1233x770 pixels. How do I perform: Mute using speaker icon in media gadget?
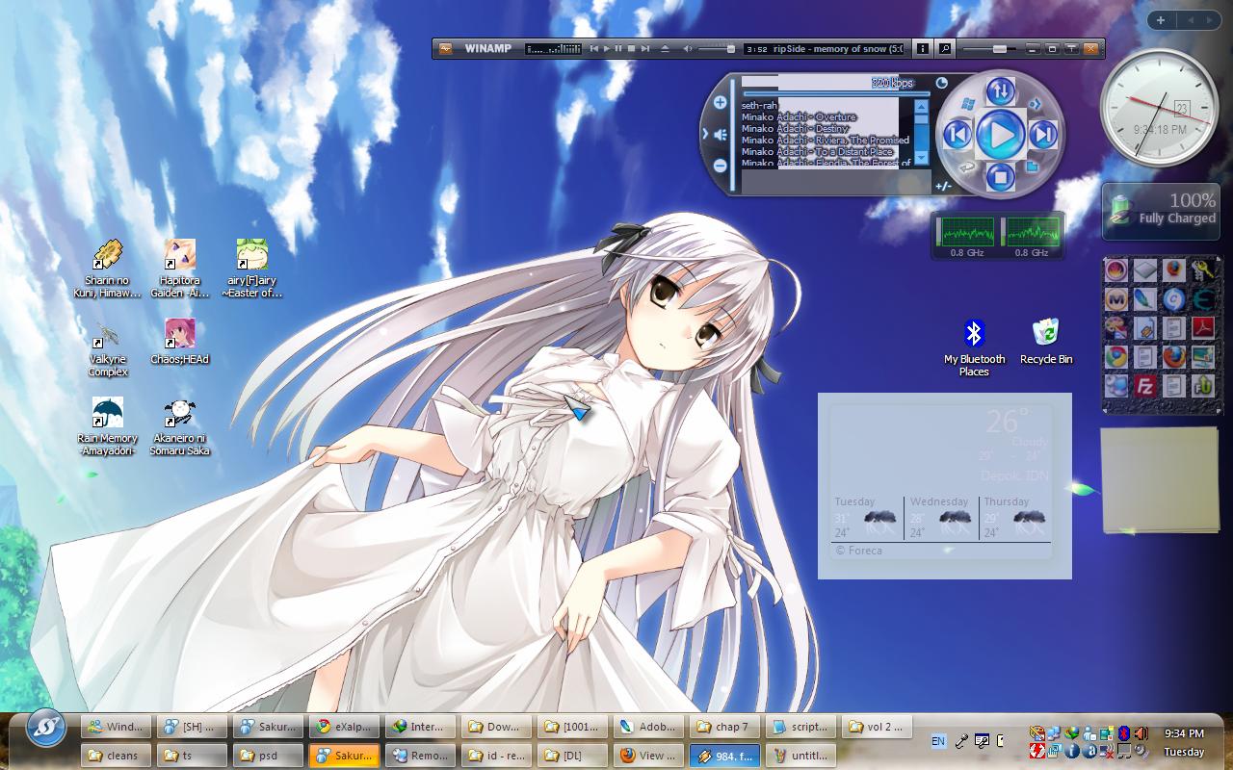720,135
